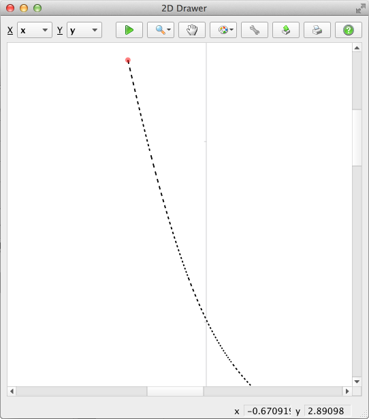Toggle fullscreen using the window's top-right arrows
369x419 pixels.
[360, 8]
